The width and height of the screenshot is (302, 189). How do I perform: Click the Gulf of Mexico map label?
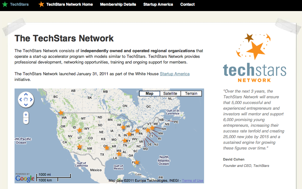(118, 167)
